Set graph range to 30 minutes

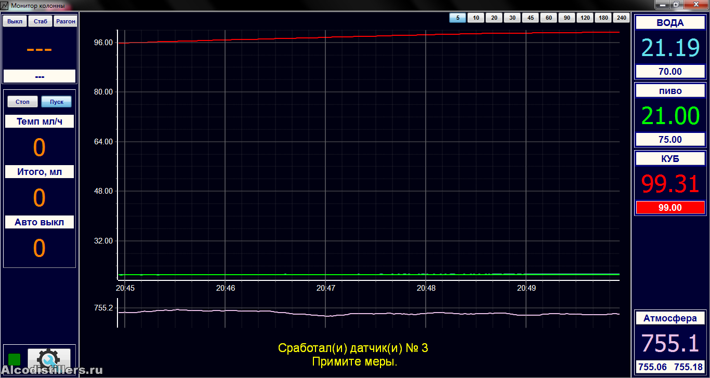pyautogui.click(x=512, y=18)
